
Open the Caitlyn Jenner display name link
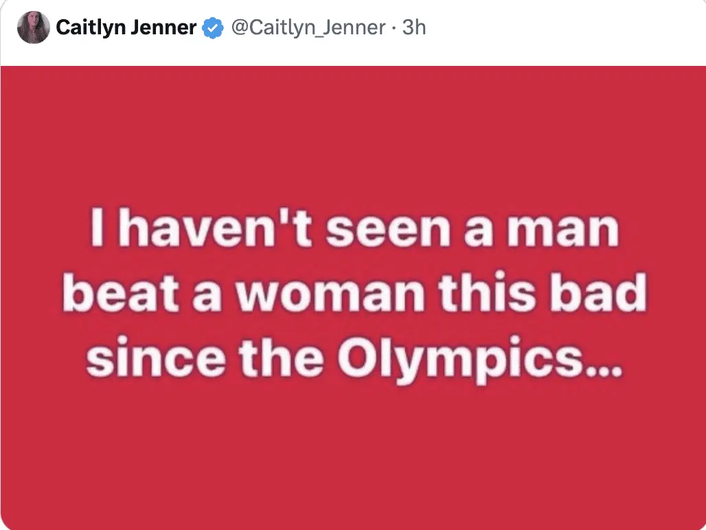tap(126, 28)
